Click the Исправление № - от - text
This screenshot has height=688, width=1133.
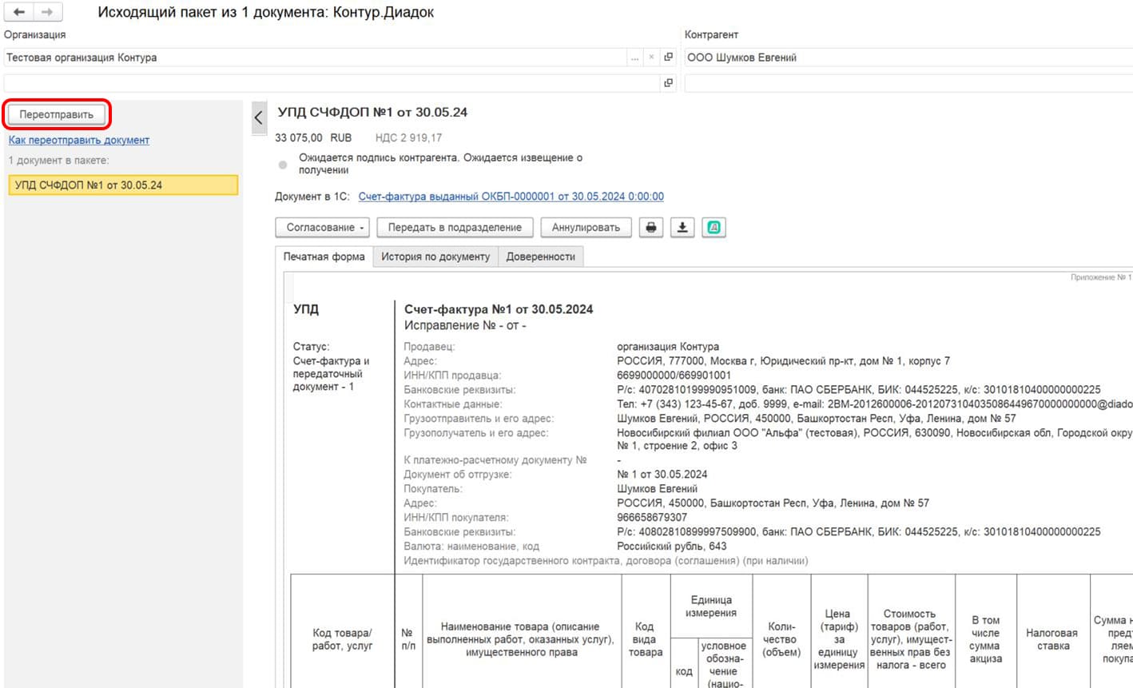(465, 326)
